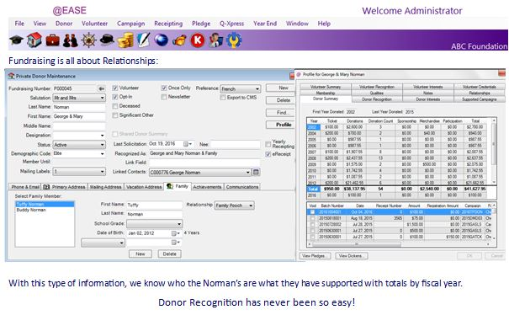Screen dimensions: 509x315
Task: Click the stacked gold coins icon
Action: tap(125, 40)
